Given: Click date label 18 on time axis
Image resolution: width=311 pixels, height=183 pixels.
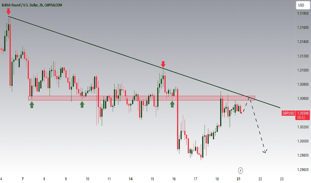Looking at the screenshot, I should point(217,179).
